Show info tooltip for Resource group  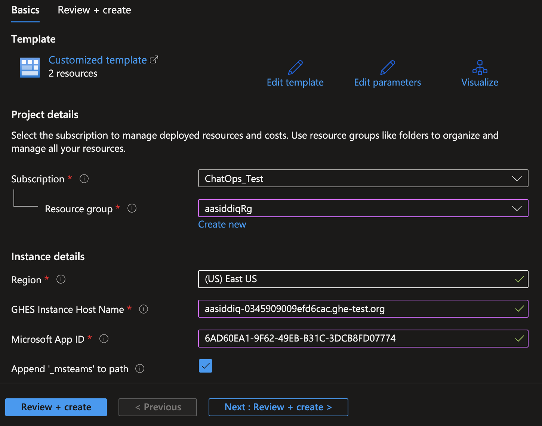coord(132,208)
